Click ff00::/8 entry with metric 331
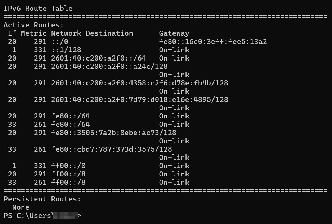 (68, 166)
